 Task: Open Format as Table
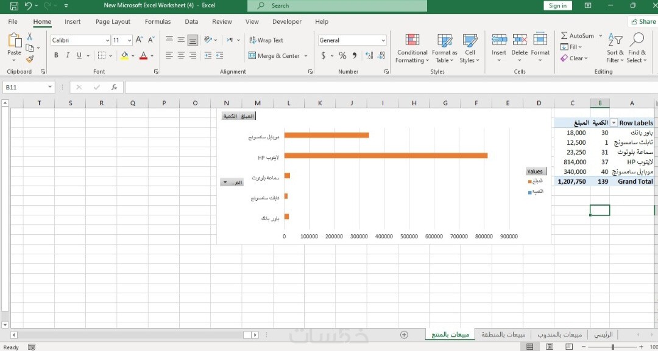tap(444, 49)
